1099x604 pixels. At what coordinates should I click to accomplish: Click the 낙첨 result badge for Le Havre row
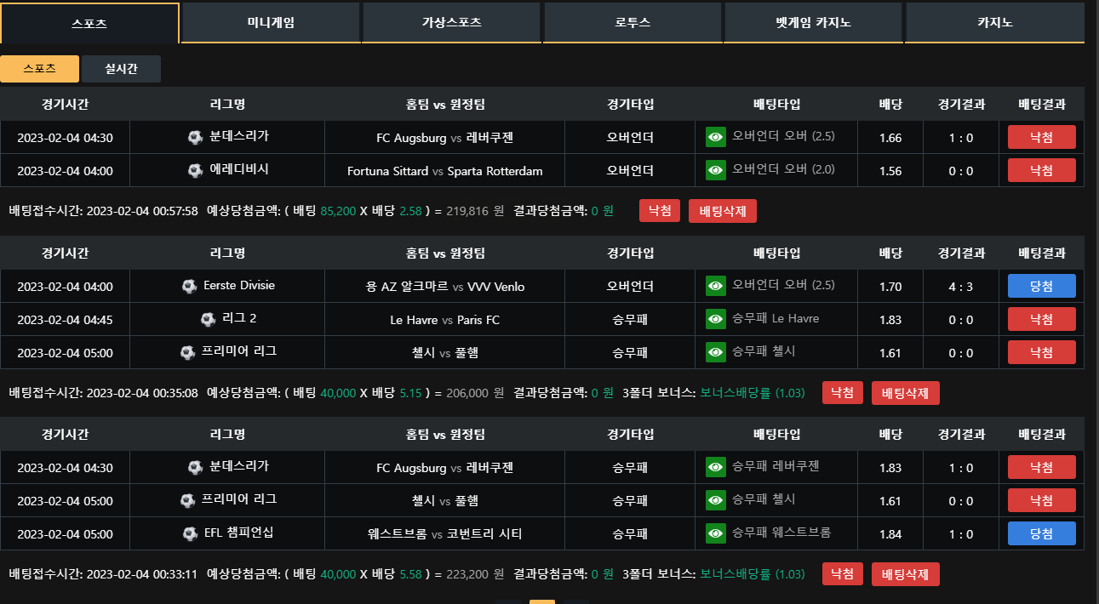coord(1041,319)
